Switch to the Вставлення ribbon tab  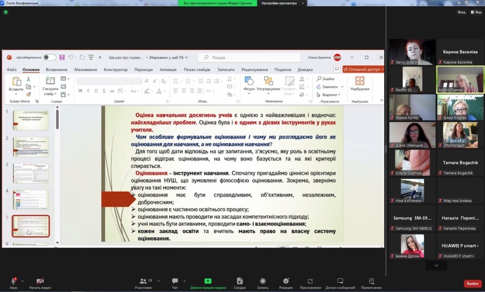click(56, 70)
